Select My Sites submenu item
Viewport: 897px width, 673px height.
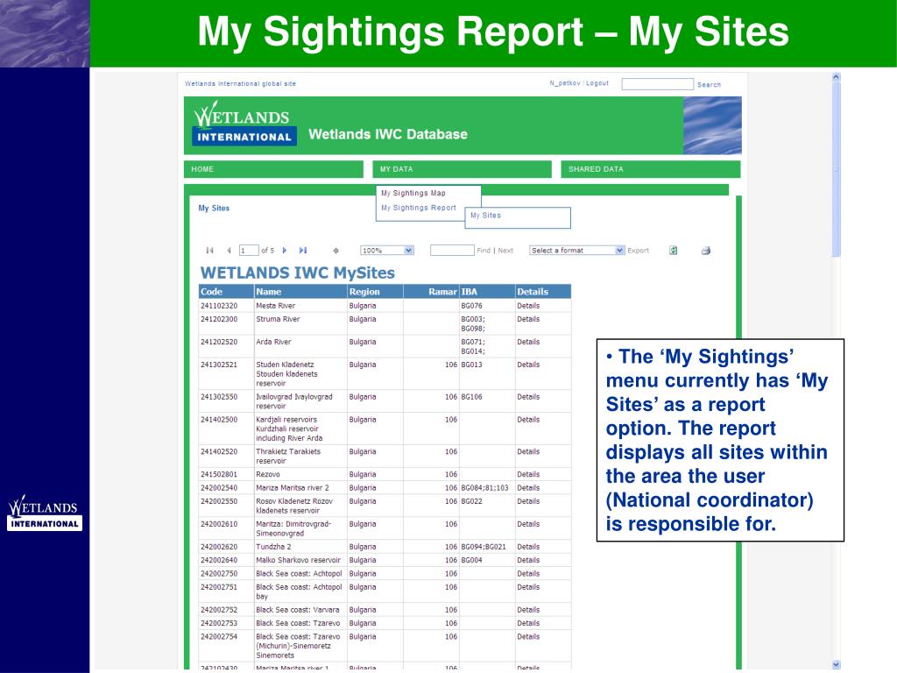(x=485, y=216)
